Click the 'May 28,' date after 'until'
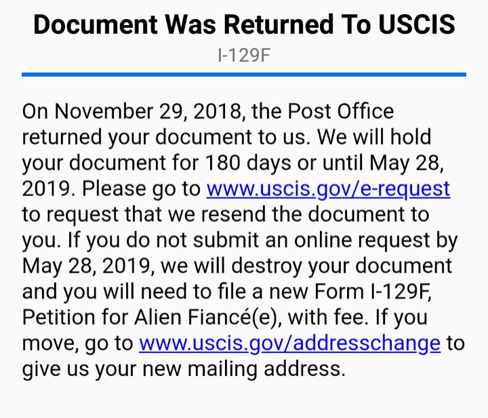This screenshot has width=488, height=418. pos(406,164)
